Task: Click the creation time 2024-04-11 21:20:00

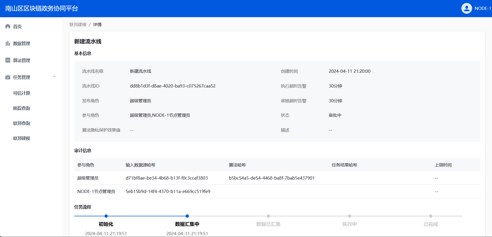Action: (x=349, y=71)
